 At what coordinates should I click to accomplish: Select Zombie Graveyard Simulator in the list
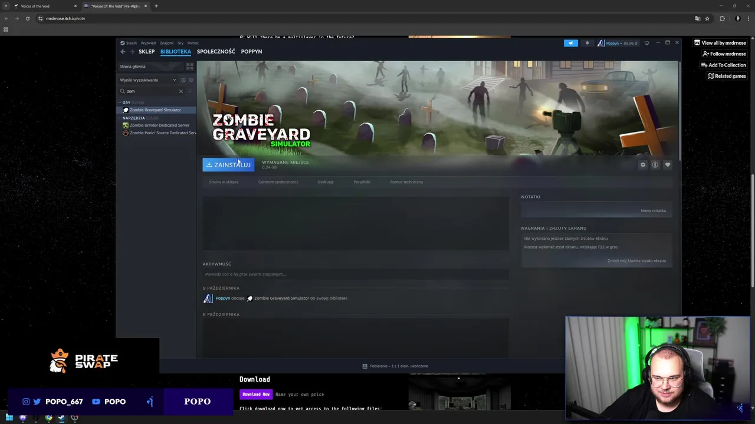155,110
